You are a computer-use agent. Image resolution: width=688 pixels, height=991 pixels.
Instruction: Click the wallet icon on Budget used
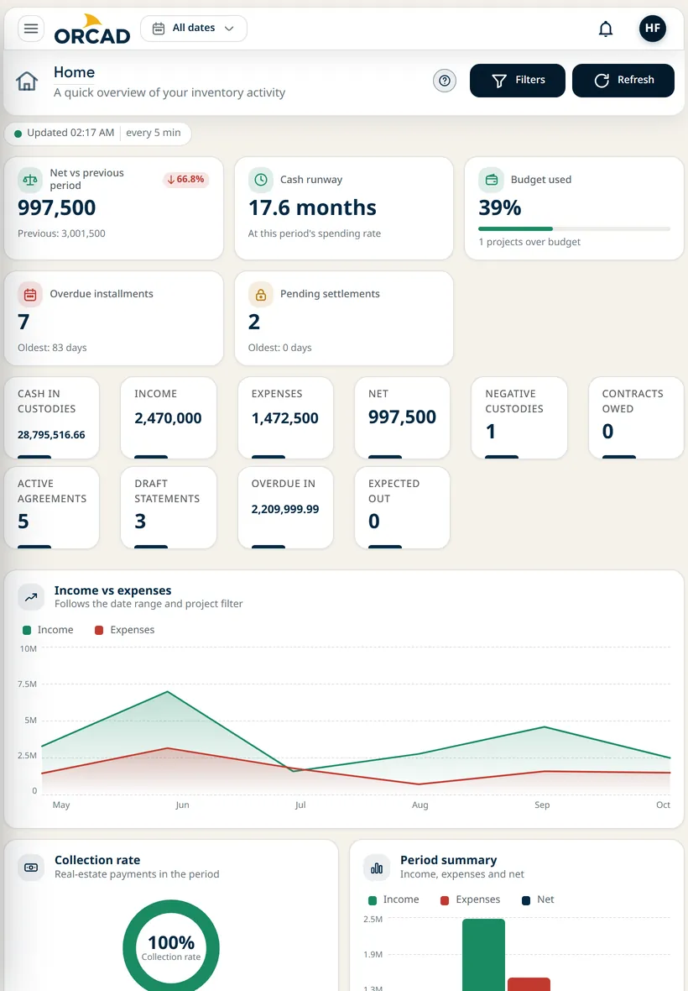[491, 180]
